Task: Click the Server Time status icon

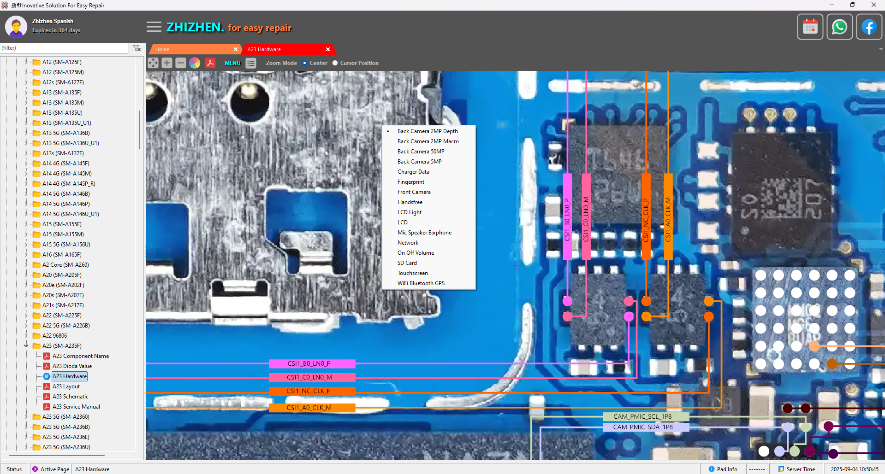Action: (781, 469)
